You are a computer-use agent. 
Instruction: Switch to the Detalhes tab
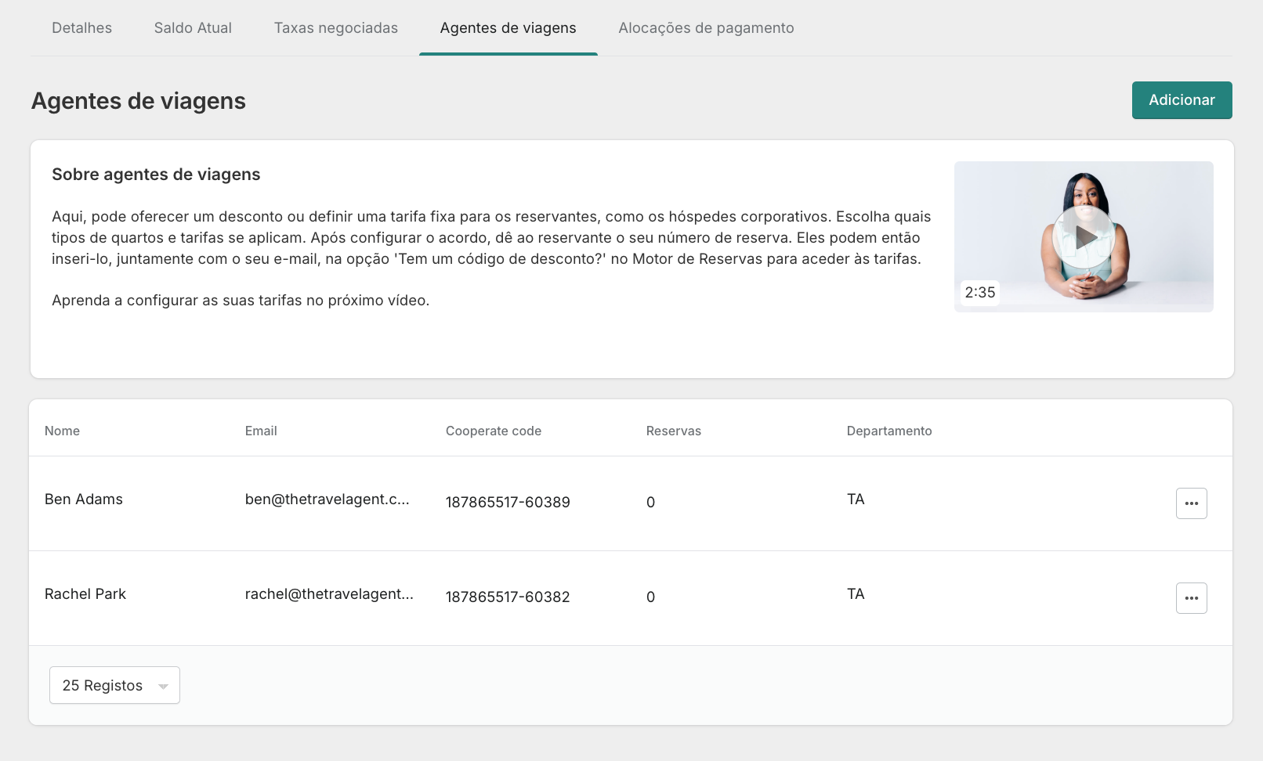pos(81,28)
